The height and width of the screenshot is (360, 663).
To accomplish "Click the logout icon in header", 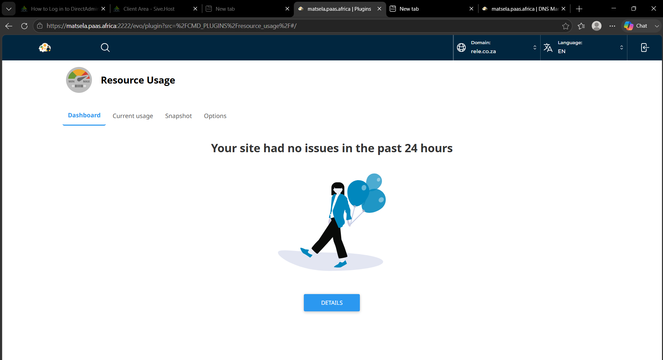I will [645, 48].
